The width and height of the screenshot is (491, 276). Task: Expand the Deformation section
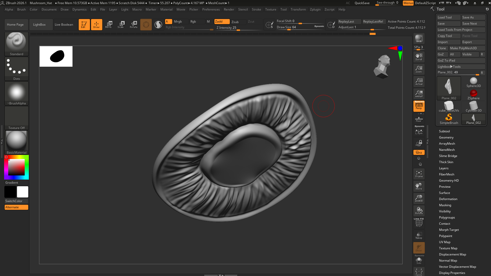coord(448,199)
